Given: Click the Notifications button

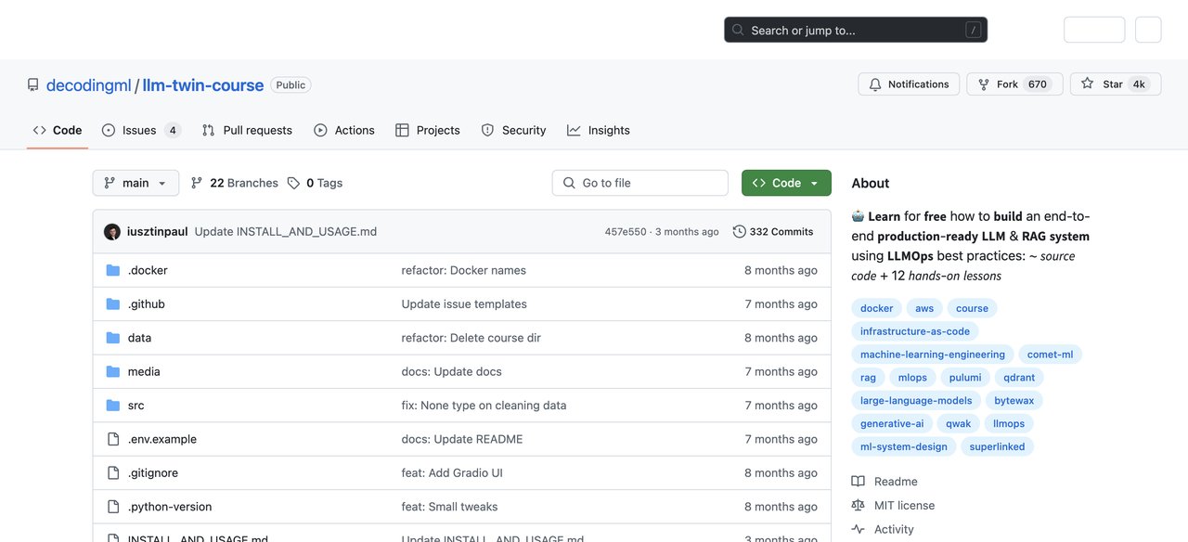Looking at the screenshot, I should pos(909,84).
